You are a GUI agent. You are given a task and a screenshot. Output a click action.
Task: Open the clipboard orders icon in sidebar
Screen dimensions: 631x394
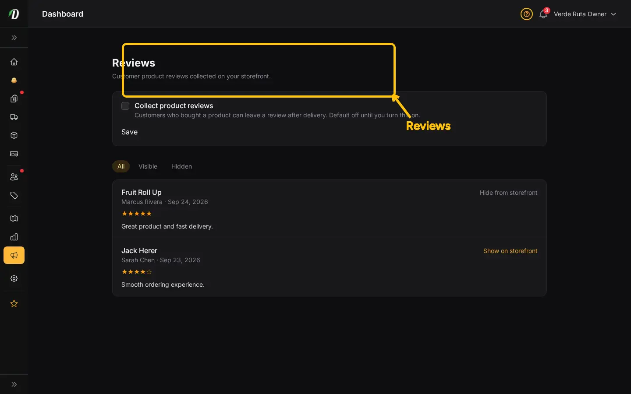(14, 98)
